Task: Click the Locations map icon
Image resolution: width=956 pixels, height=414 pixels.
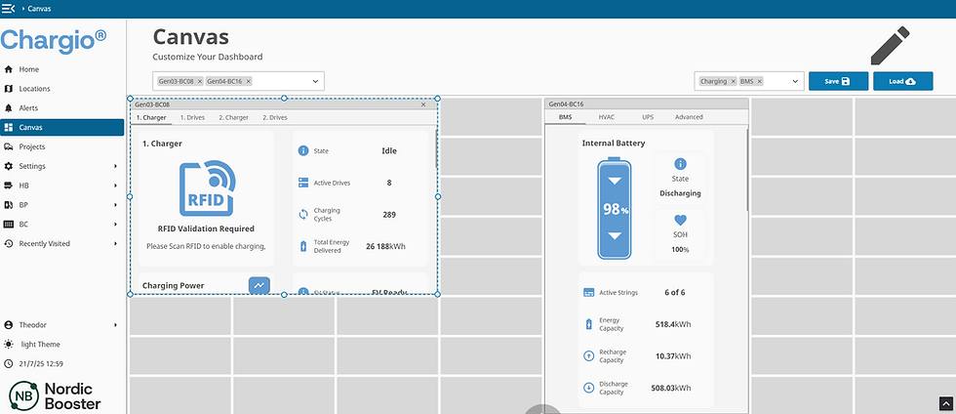Action: pyautogui.click(x=9, y=89)
